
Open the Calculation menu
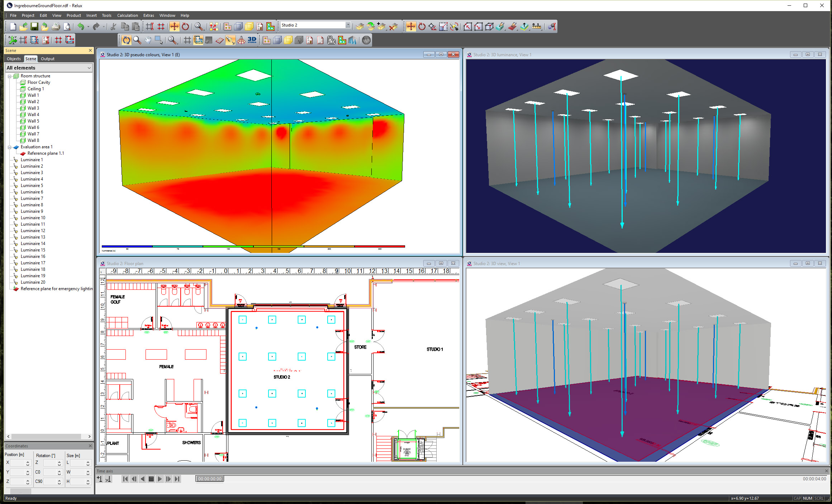pos(127,15)
